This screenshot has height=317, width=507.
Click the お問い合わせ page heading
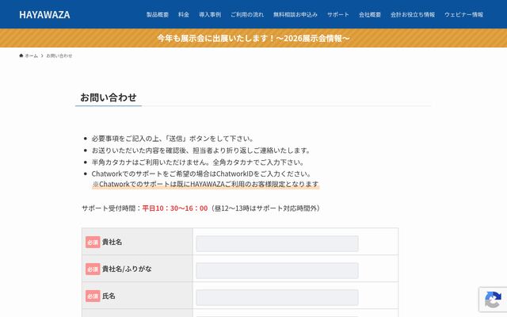coord(109,97)
